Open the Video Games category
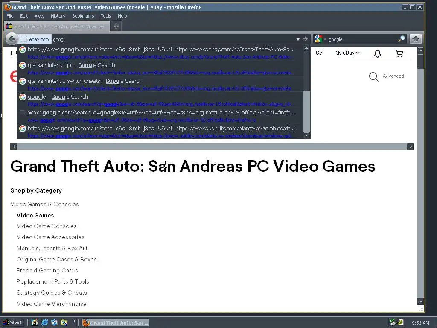The image size is (437, 328). point(35,215)
